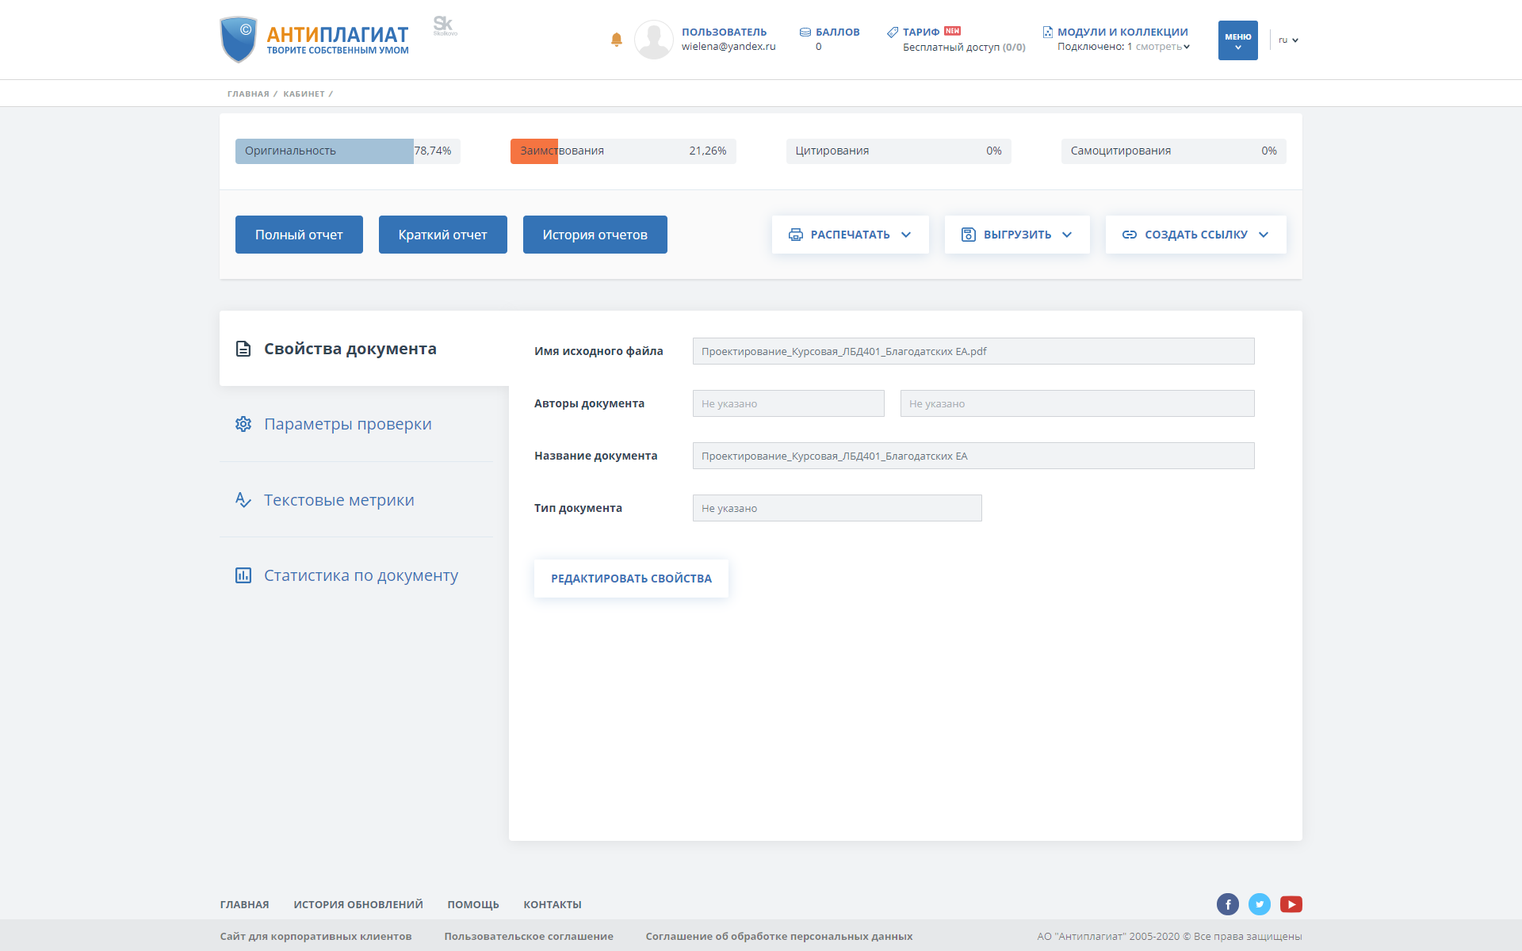Open the YouTube social icon
The height and width of the screenshot is (951, 1522).
pyautogui.click(x=1291, y=904)
